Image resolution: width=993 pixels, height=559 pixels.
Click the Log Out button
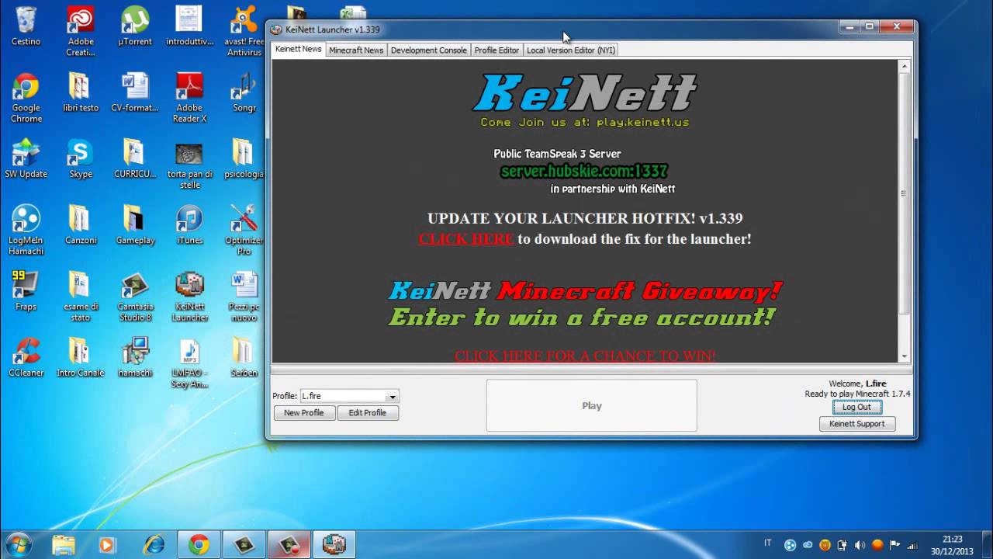tap(856, 407)
